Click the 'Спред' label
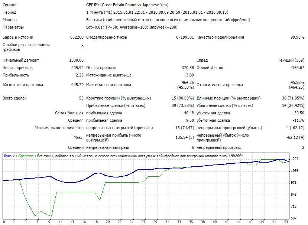Viewport: 308px width, 225px height. click(202, 60)
